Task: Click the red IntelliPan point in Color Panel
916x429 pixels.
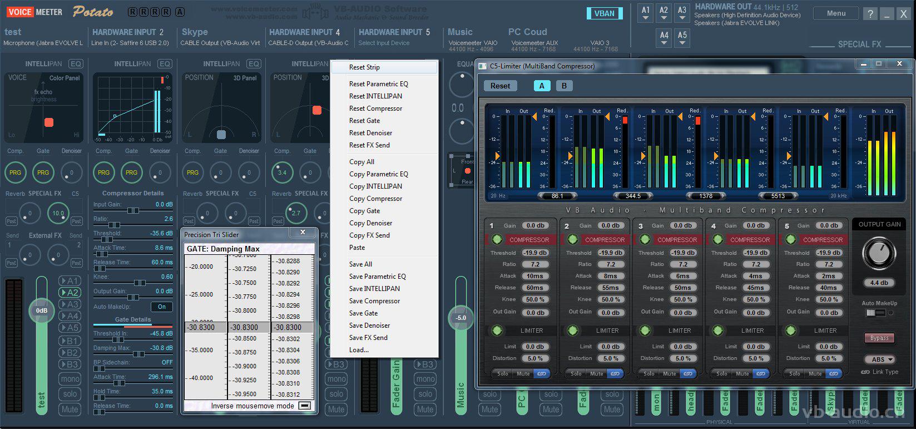Action: click(x=49, y=122)
